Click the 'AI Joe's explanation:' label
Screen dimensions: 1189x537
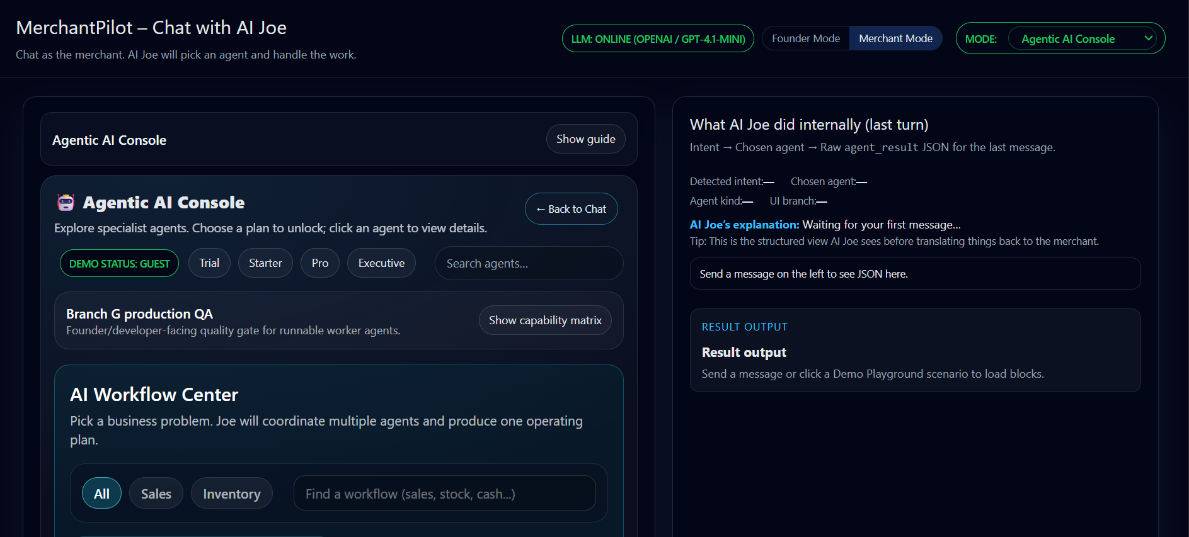coord(744,225)
